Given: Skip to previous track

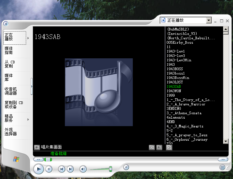Looking at the screenshot, I should coord(62,169).
